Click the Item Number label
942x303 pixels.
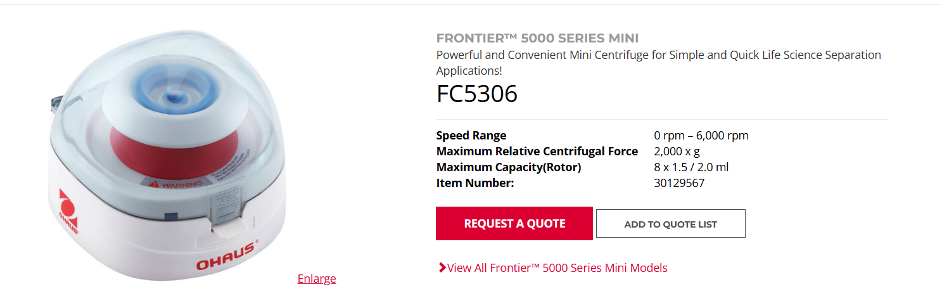point(474,183)
